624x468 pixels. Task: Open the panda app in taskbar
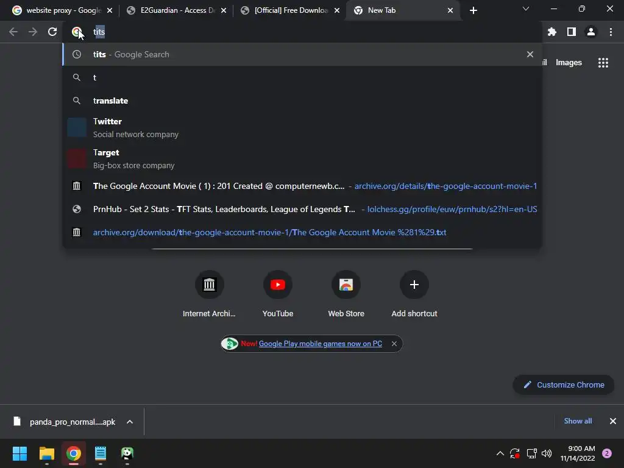tap(127, 453)
